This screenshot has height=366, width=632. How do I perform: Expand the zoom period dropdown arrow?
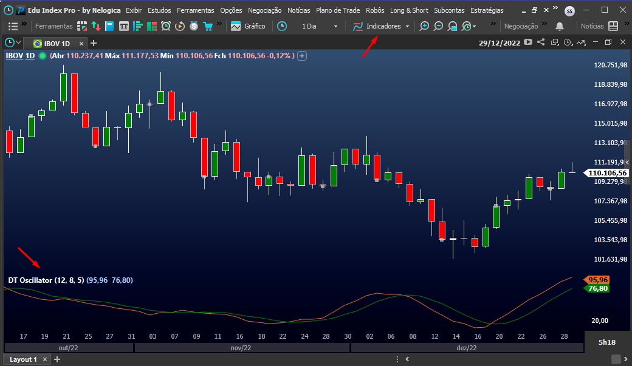coord(475,27)
